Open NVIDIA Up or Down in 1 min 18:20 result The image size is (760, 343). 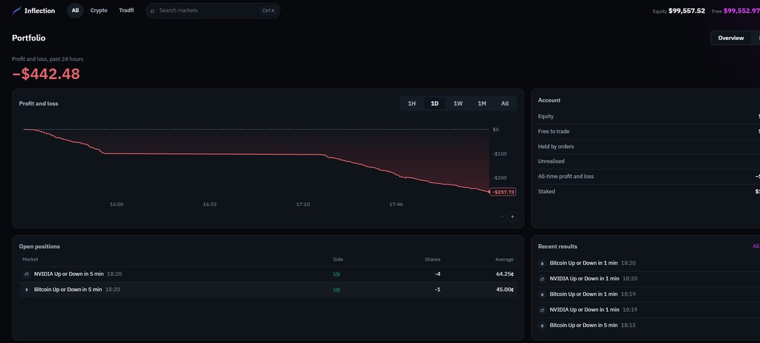[649, 278]
